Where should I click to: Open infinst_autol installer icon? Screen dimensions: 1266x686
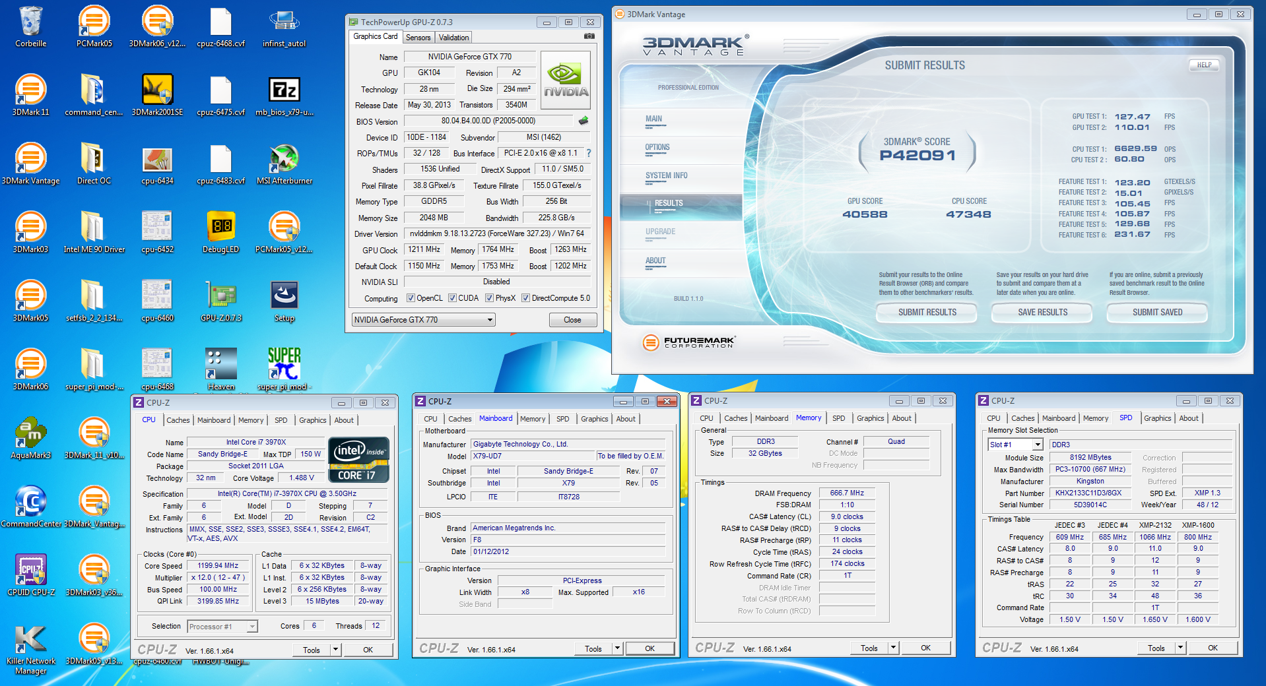(284, 26)
